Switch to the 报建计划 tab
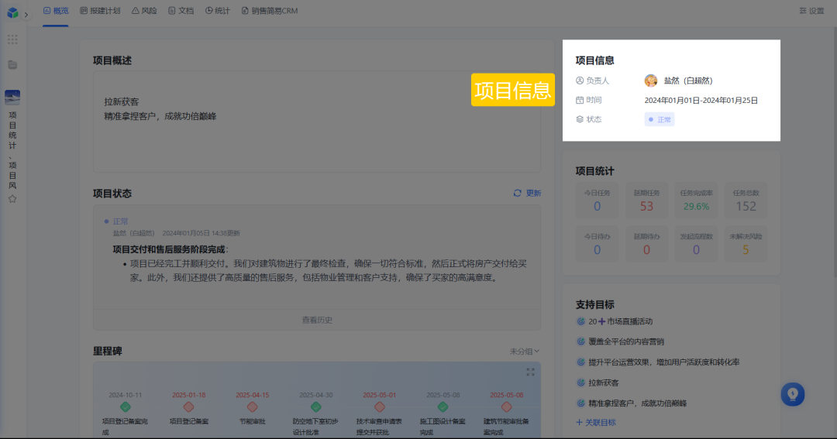This screenshot has width=837, height=439. [x=100, y=11]
